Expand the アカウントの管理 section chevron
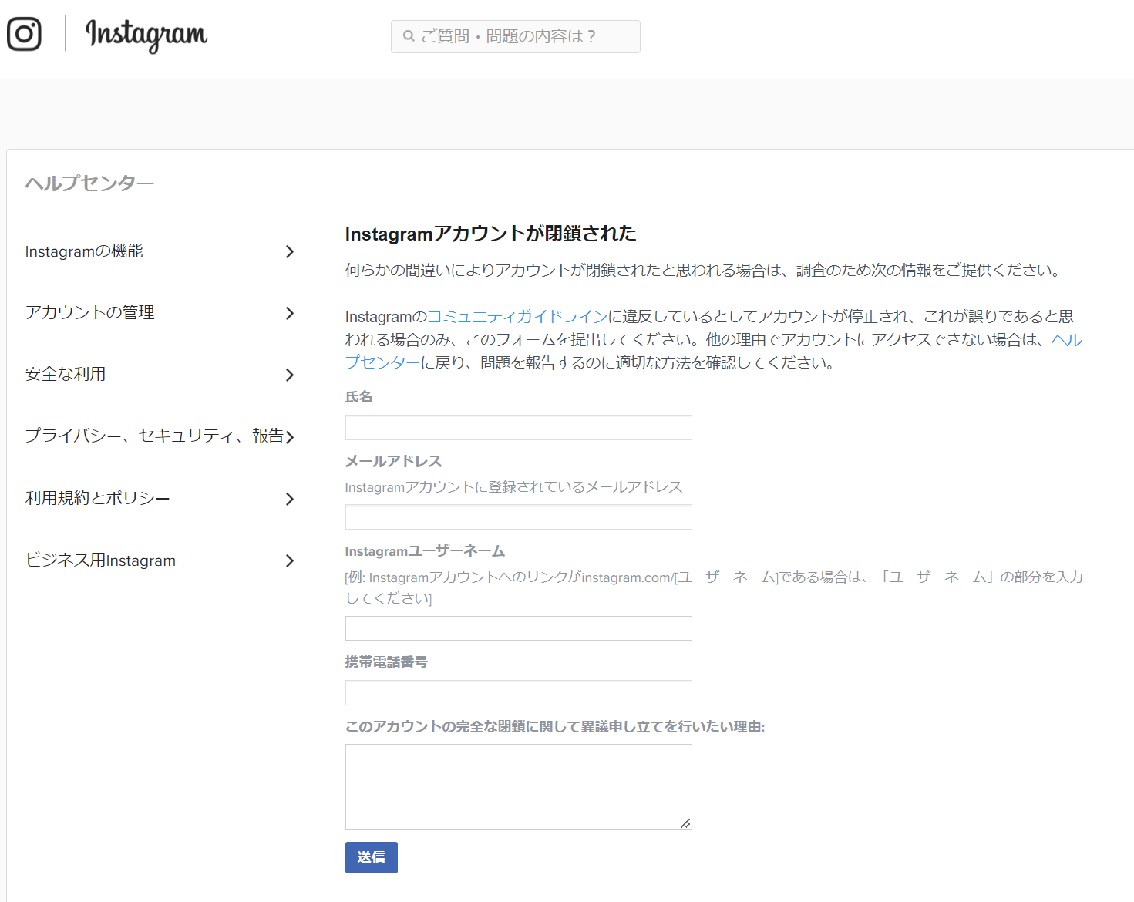The image size is (1134, 902). (290, 313)
